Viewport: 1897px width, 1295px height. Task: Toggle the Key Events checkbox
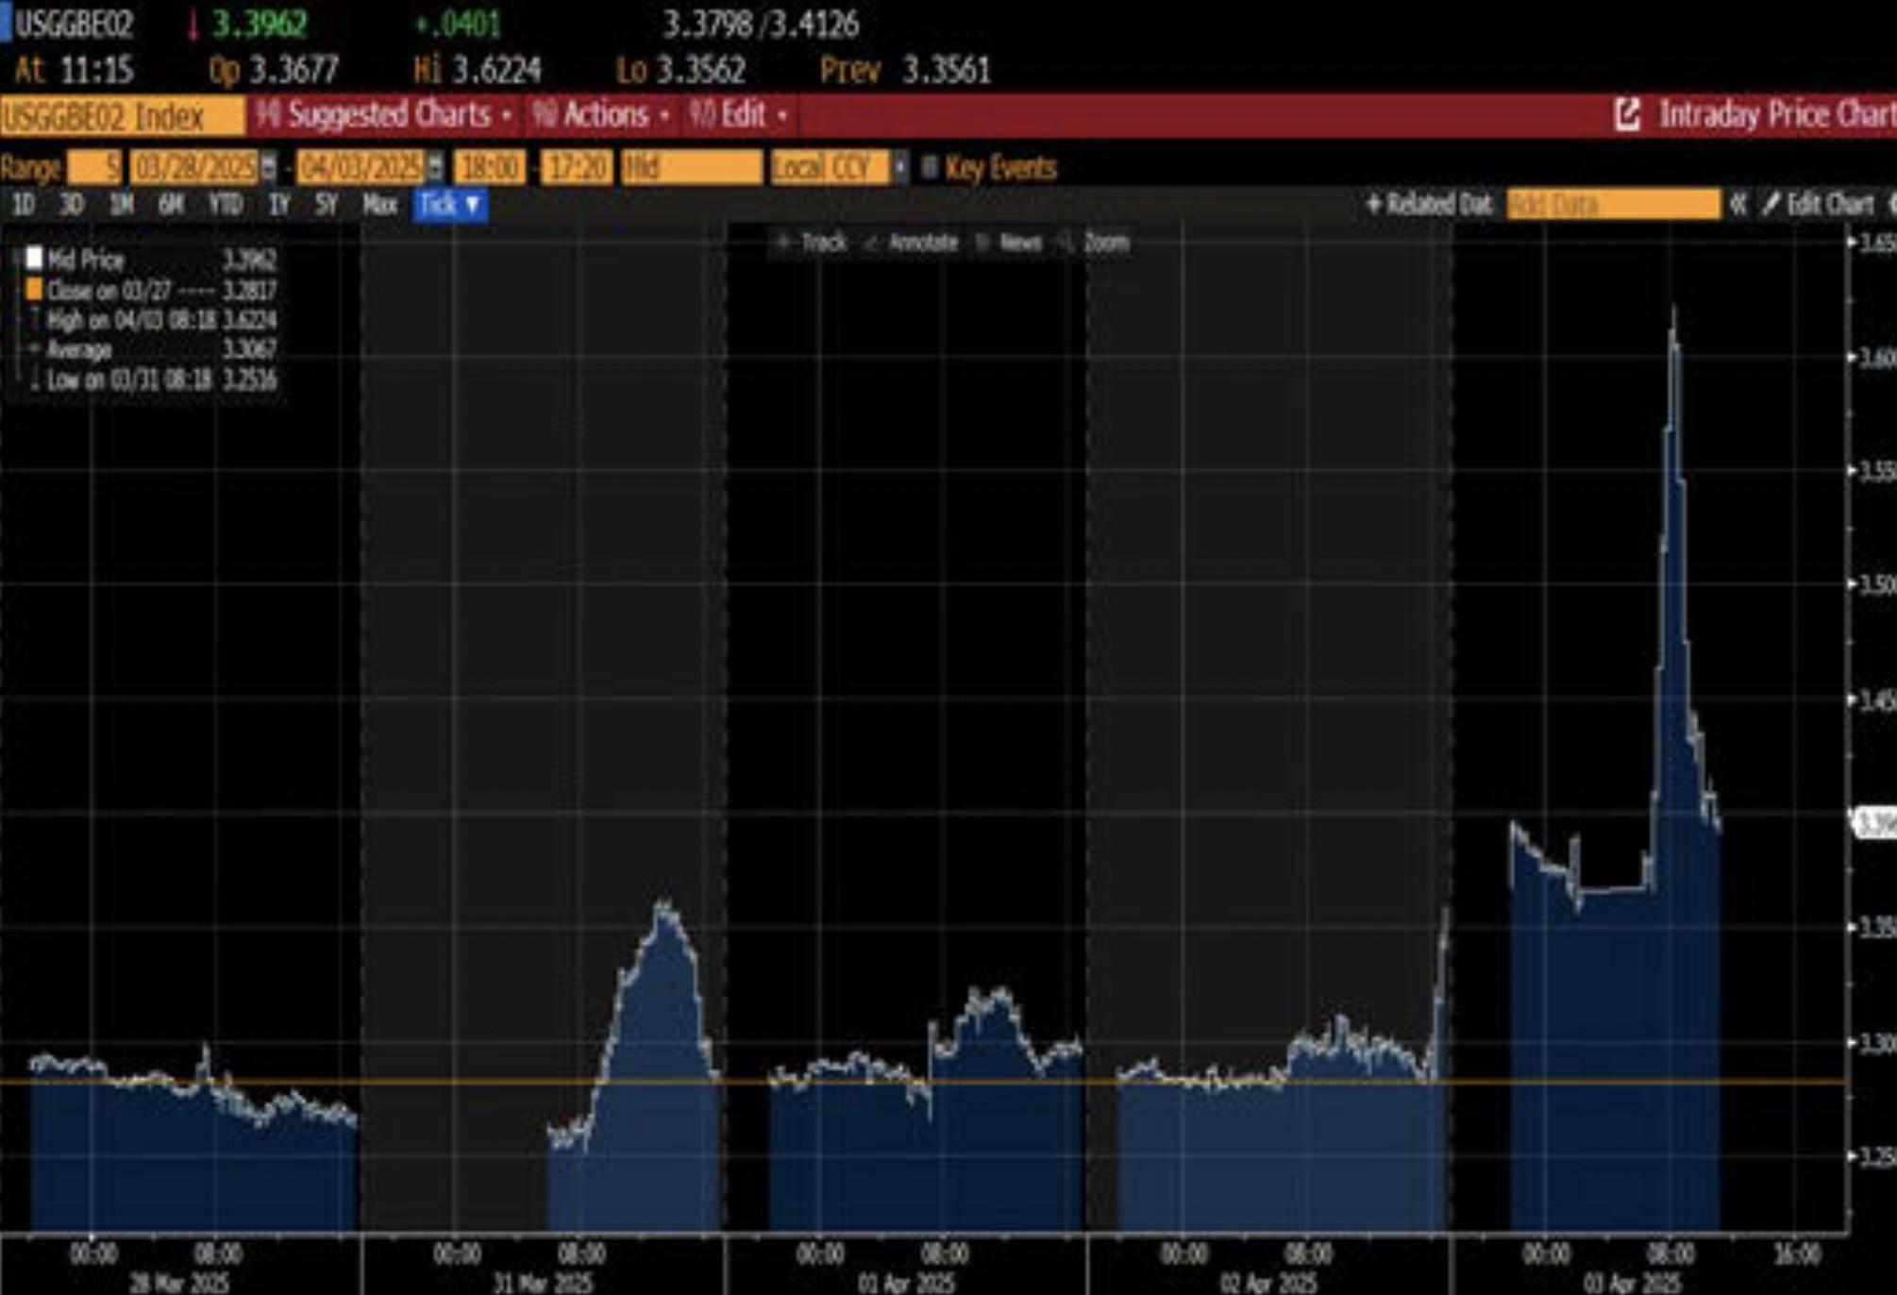click(x=929, y=168)
